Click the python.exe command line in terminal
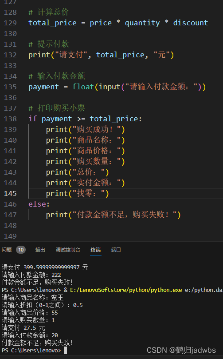223x359 pixels. point(112,290)
